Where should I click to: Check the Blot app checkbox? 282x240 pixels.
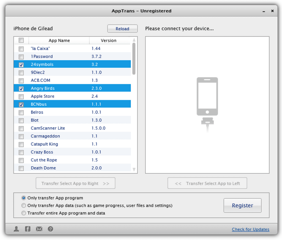pyautogui.click(x=21, y=120)
